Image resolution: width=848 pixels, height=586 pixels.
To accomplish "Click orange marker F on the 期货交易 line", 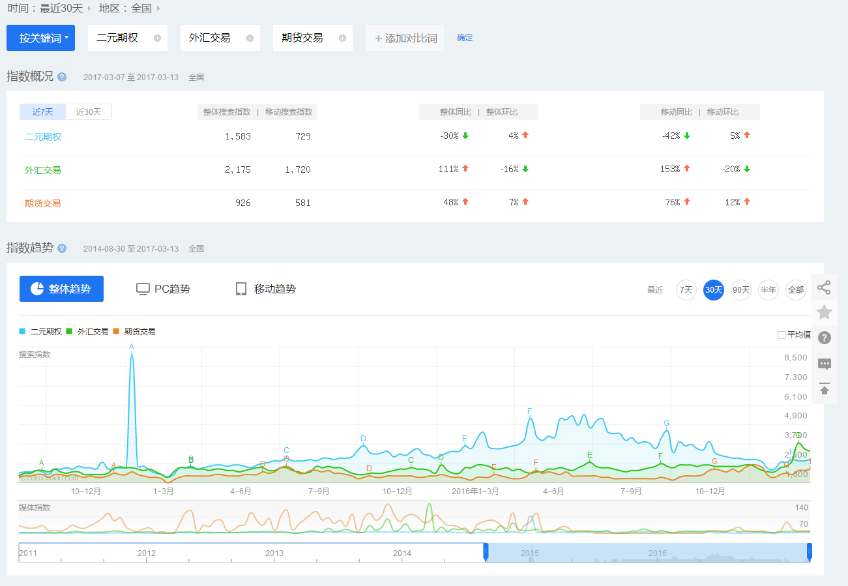I will point(536,463).
